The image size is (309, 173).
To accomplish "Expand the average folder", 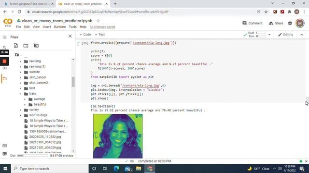I will (25, 99).
